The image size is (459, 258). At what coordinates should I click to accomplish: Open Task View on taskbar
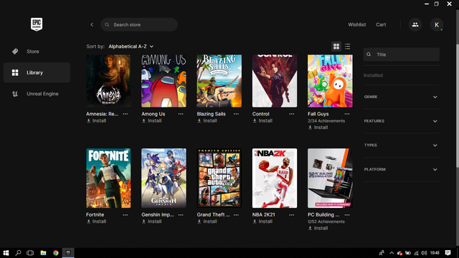point(30,253)
